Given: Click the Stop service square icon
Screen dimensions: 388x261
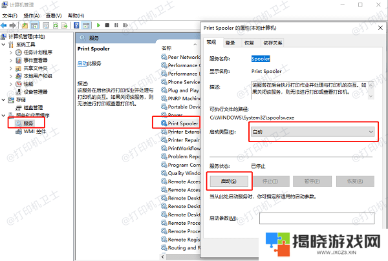Looking at the screenshot, I should click(107, 25).
